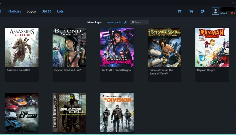Viewport: 236px width, 135px height.
Task: Select the Jogos tab
Action: click(31, 11)
